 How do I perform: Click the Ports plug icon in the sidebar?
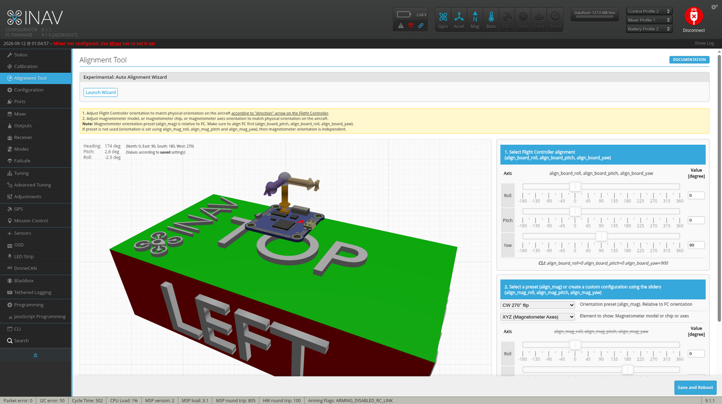coord(10,101)
